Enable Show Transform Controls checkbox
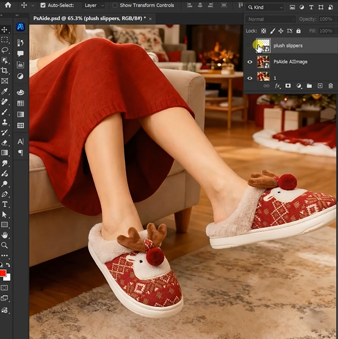Screen dimensions: 338x339 [115, 5]
